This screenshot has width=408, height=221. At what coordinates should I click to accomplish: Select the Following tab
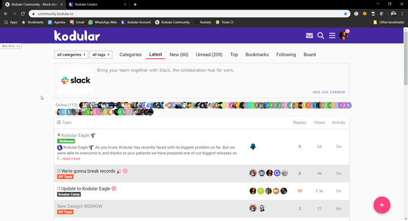[286, 54]
